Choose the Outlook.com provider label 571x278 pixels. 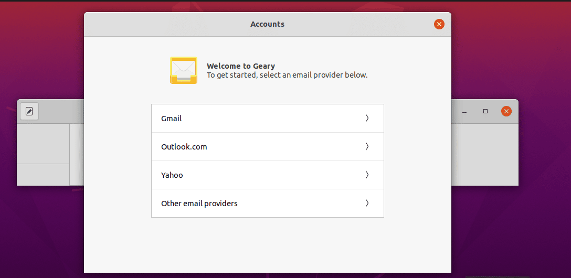pos(184,147)
